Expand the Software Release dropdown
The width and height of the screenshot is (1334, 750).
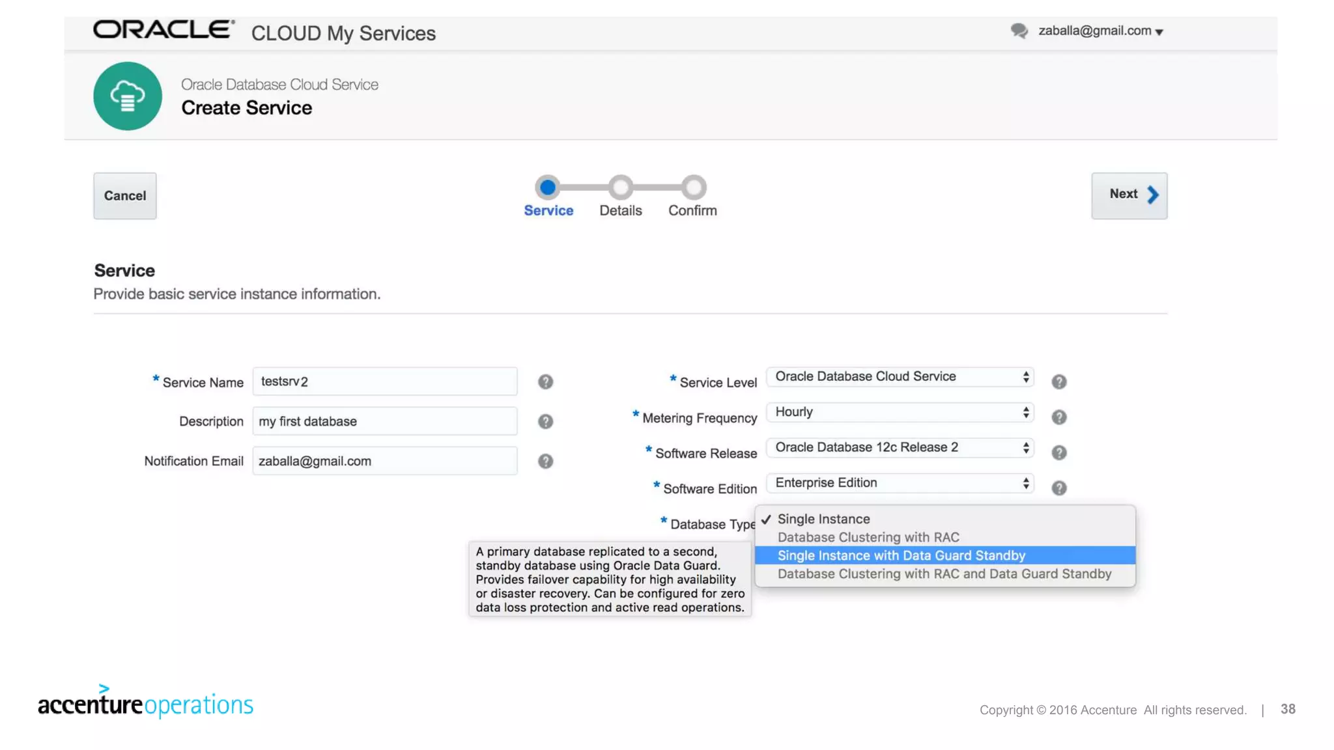point(900,447)
